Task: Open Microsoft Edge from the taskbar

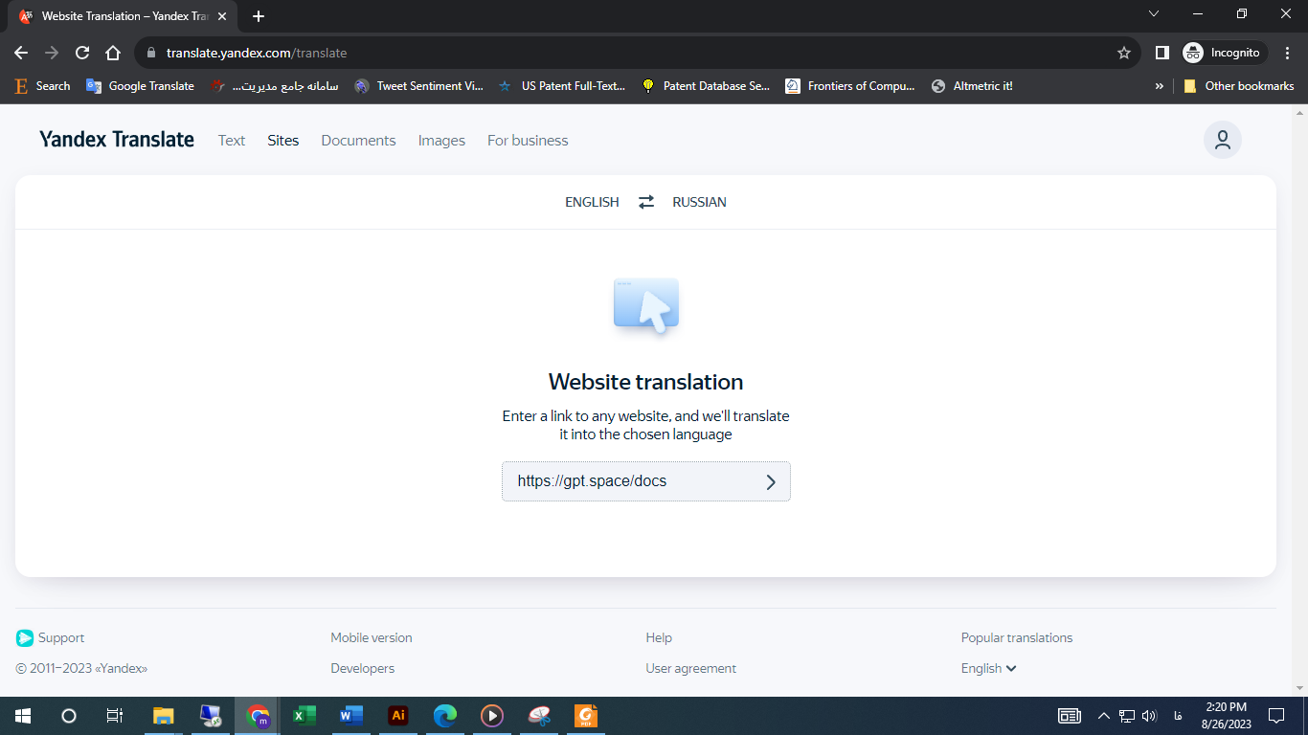Action: pos(445,716)
